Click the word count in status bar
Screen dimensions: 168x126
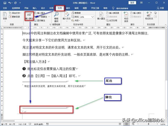coord(22,124)
